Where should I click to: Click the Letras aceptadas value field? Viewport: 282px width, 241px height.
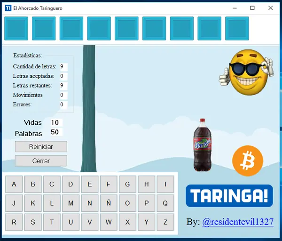click(x=63, y=76)
